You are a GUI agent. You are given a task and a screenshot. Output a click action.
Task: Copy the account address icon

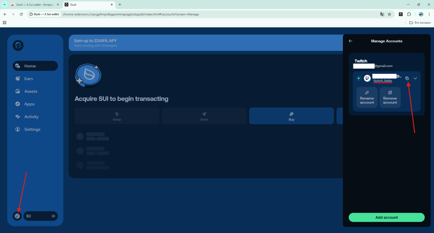(407, 78)
